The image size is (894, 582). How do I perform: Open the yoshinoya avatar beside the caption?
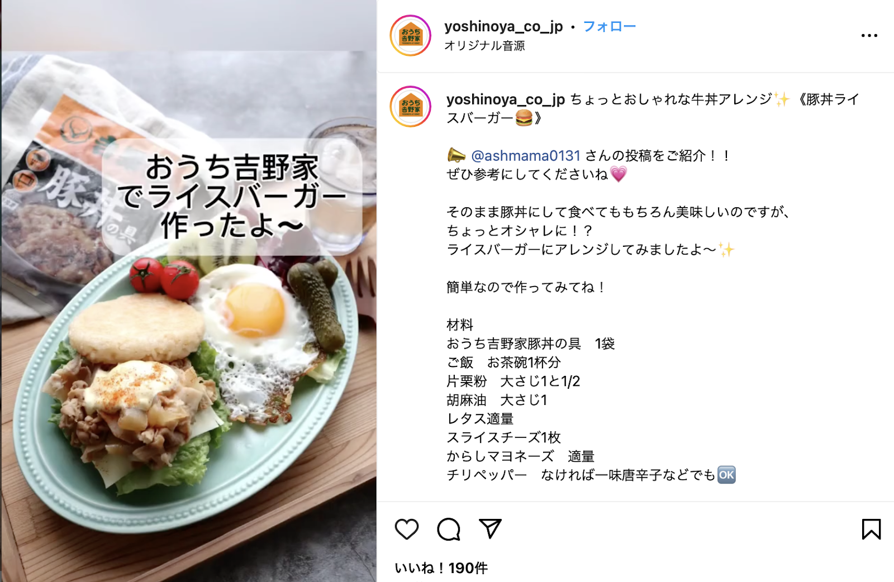click(x=411, y=107)
